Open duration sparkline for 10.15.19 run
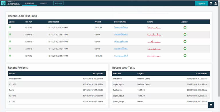Image resolution: width=220 pixels, height=112 pixels. pyautogui.click(x=121, y=27)
